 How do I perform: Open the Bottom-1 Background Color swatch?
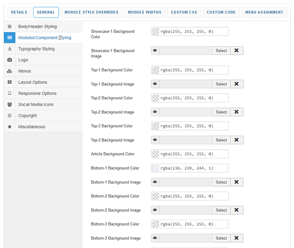point(156,168)
